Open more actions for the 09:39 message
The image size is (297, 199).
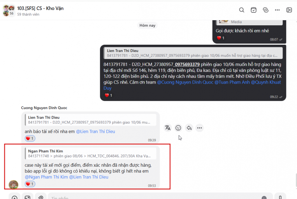coord(199,128)
